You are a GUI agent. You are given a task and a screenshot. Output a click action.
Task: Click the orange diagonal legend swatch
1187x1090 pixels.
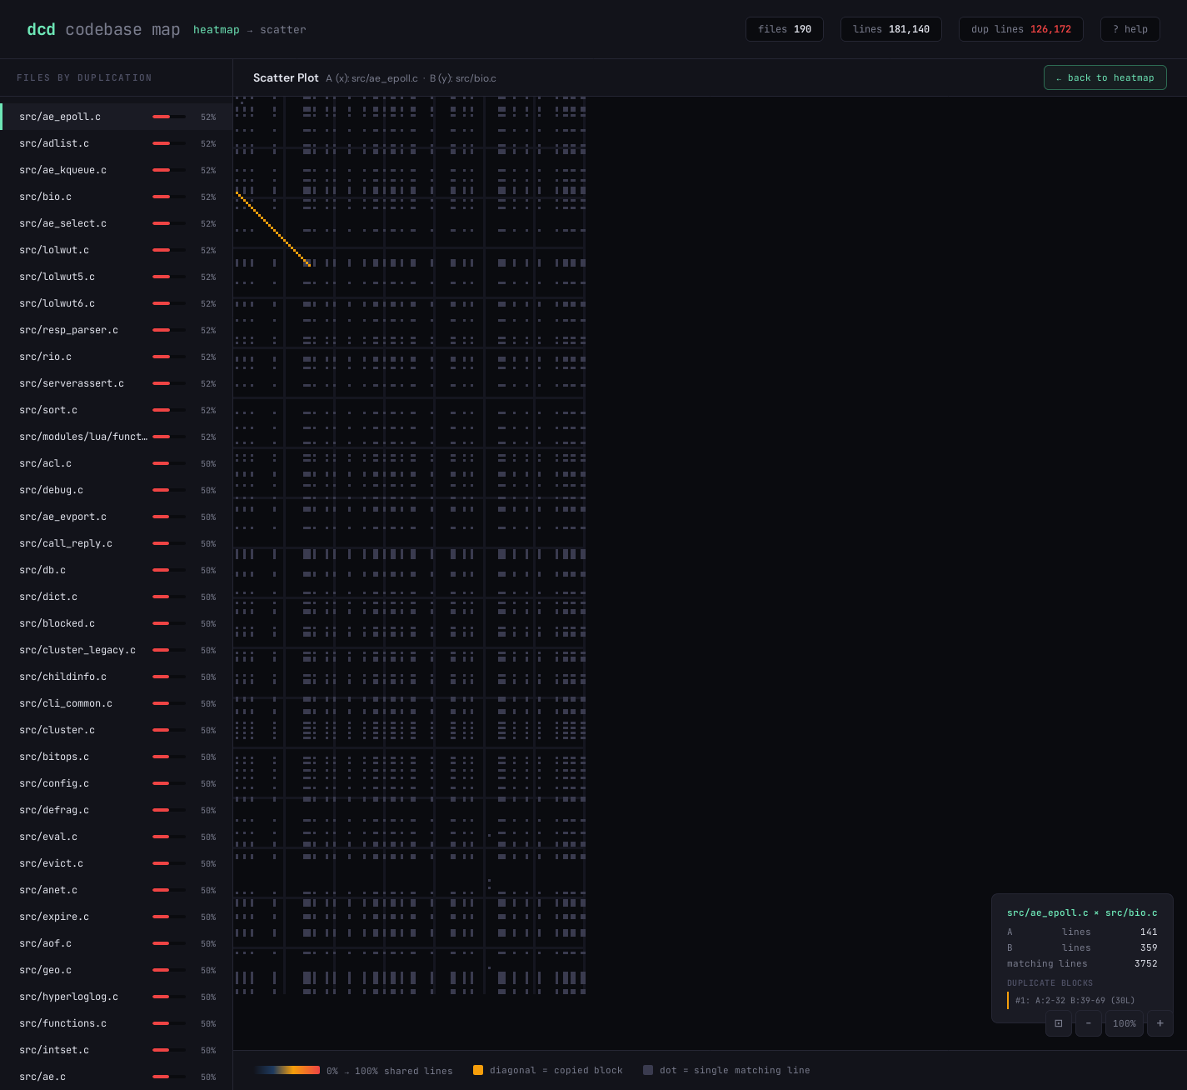pos(478,1070)
